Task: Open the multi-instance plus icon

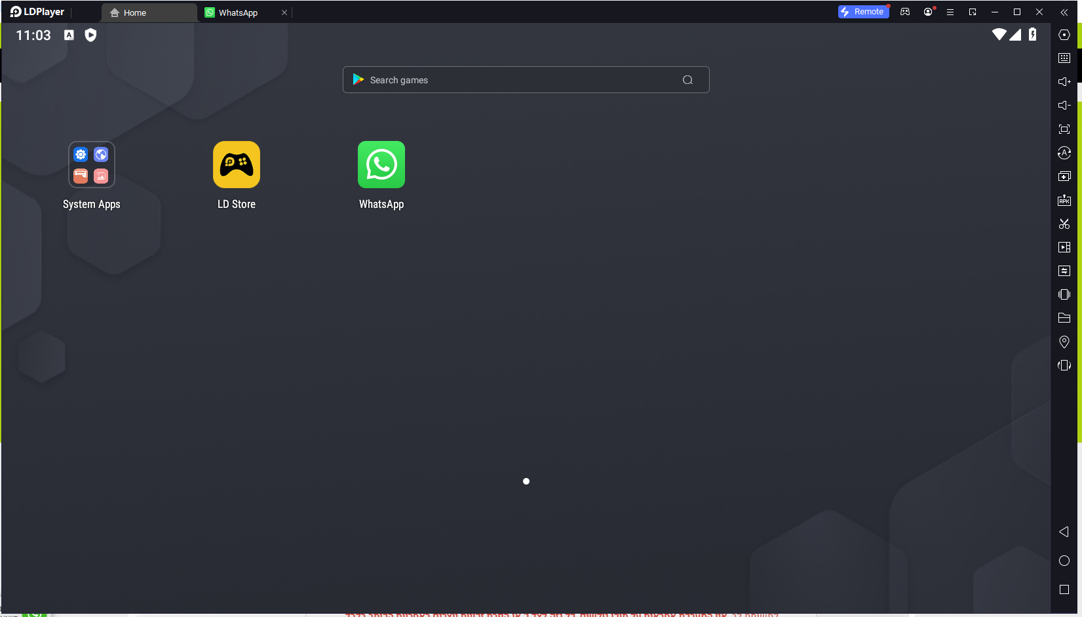Action: (1064, 176)
